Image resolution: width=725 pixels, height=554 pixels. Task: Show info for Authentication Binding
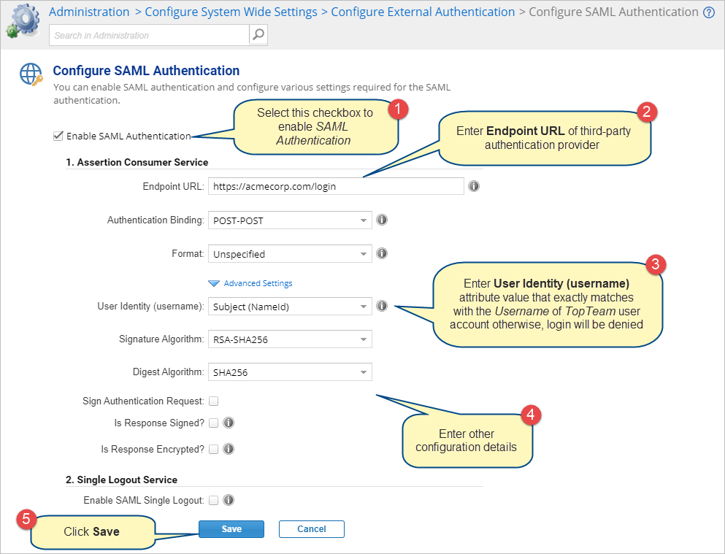(382, 220)
